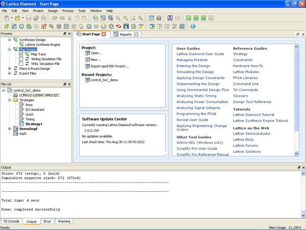
Task: Close the Start Page tab with red X
Action: pyautogui.click(x=104, y=34)
